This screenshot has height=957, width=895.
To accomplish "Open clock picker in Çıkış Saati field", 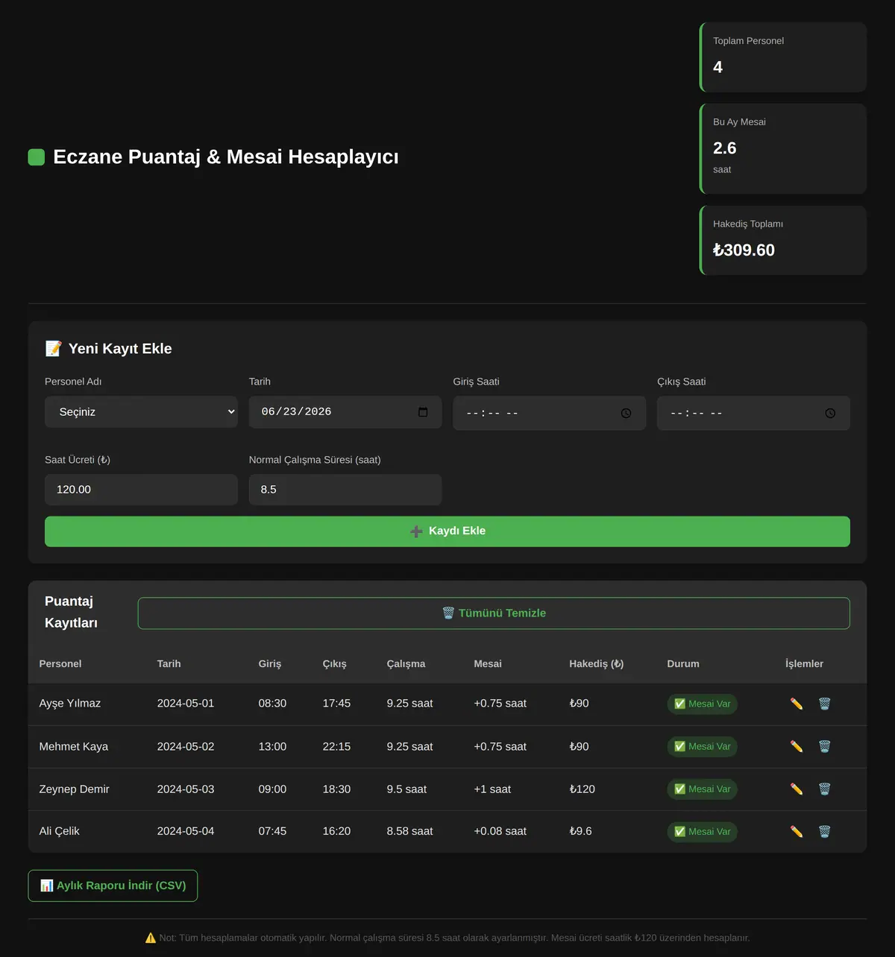I will tap(830, 413).
